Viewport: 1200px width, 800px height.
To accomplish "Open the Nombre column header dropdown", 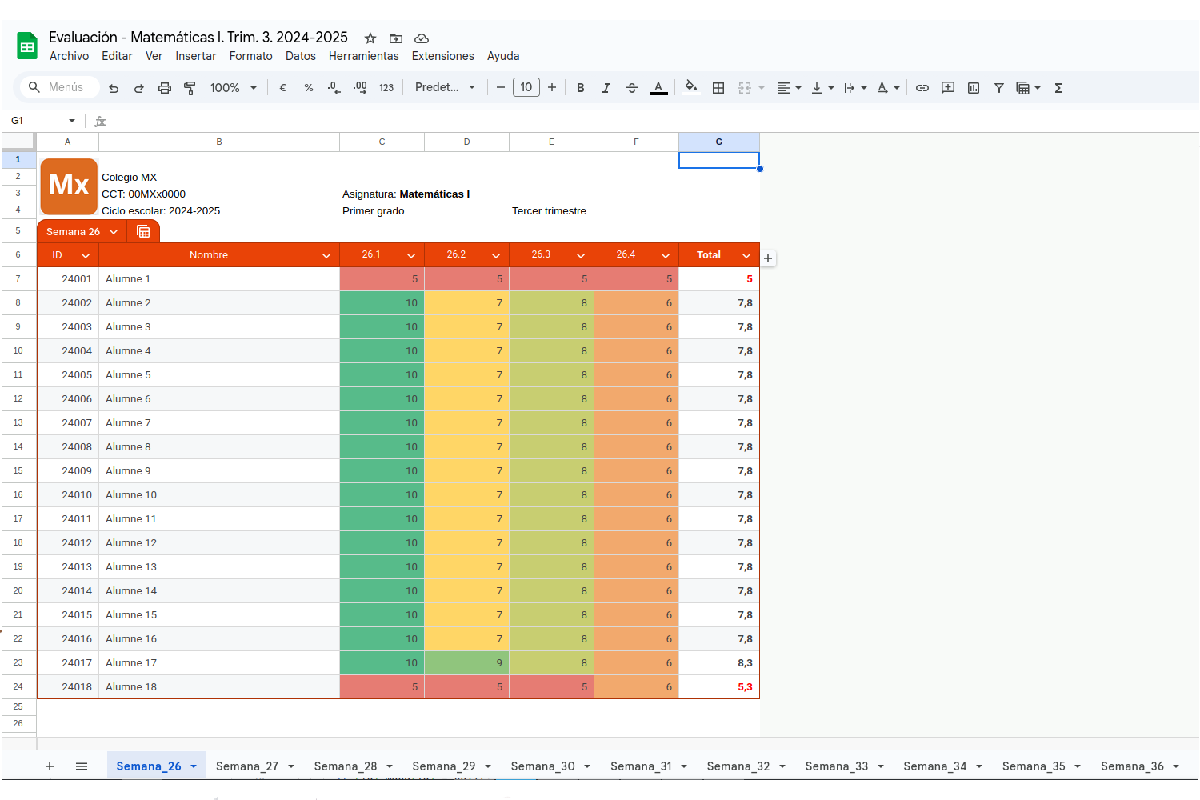I will [326, 256].
